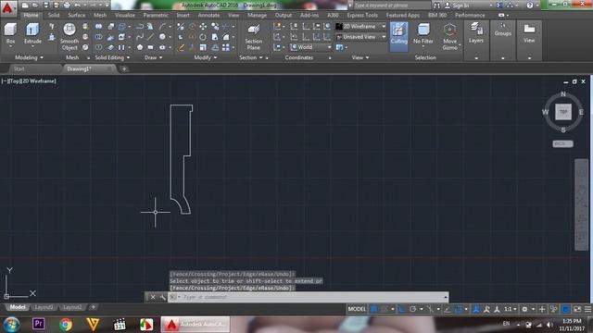
Task: Open the Visualize ribbon tab
Action: click(x=125, y=15)
